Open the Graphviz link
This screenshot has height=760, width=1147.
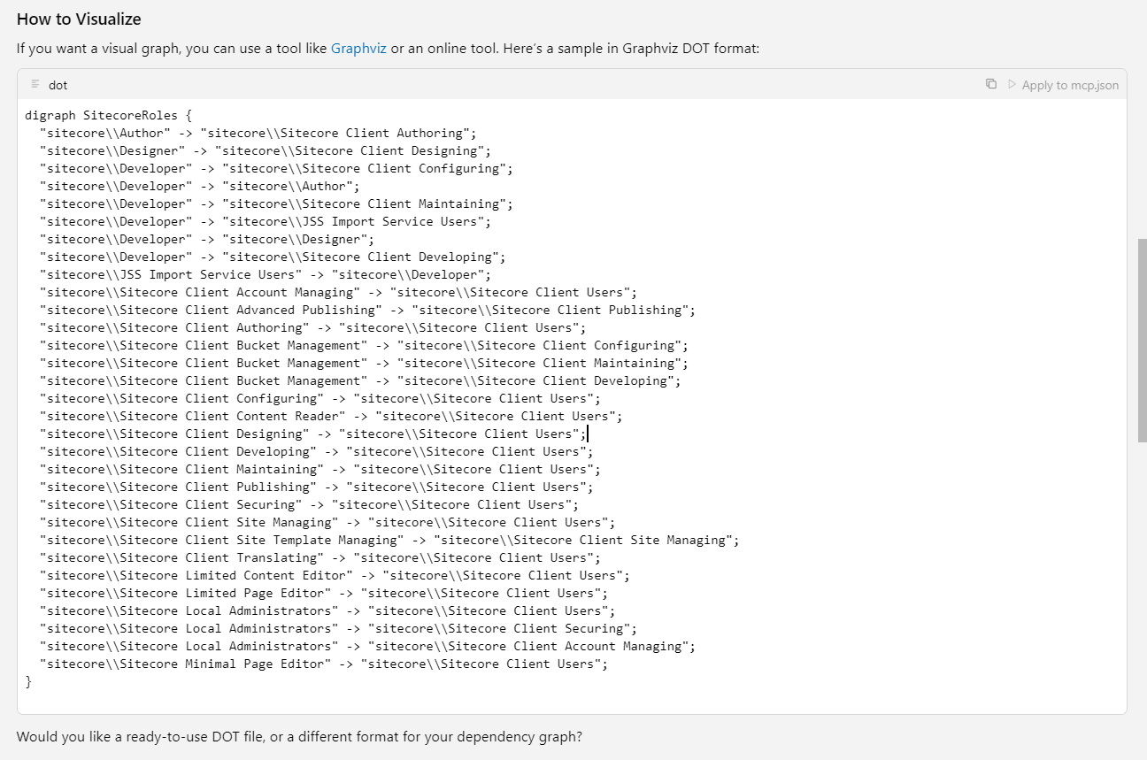tap(358, 49)
